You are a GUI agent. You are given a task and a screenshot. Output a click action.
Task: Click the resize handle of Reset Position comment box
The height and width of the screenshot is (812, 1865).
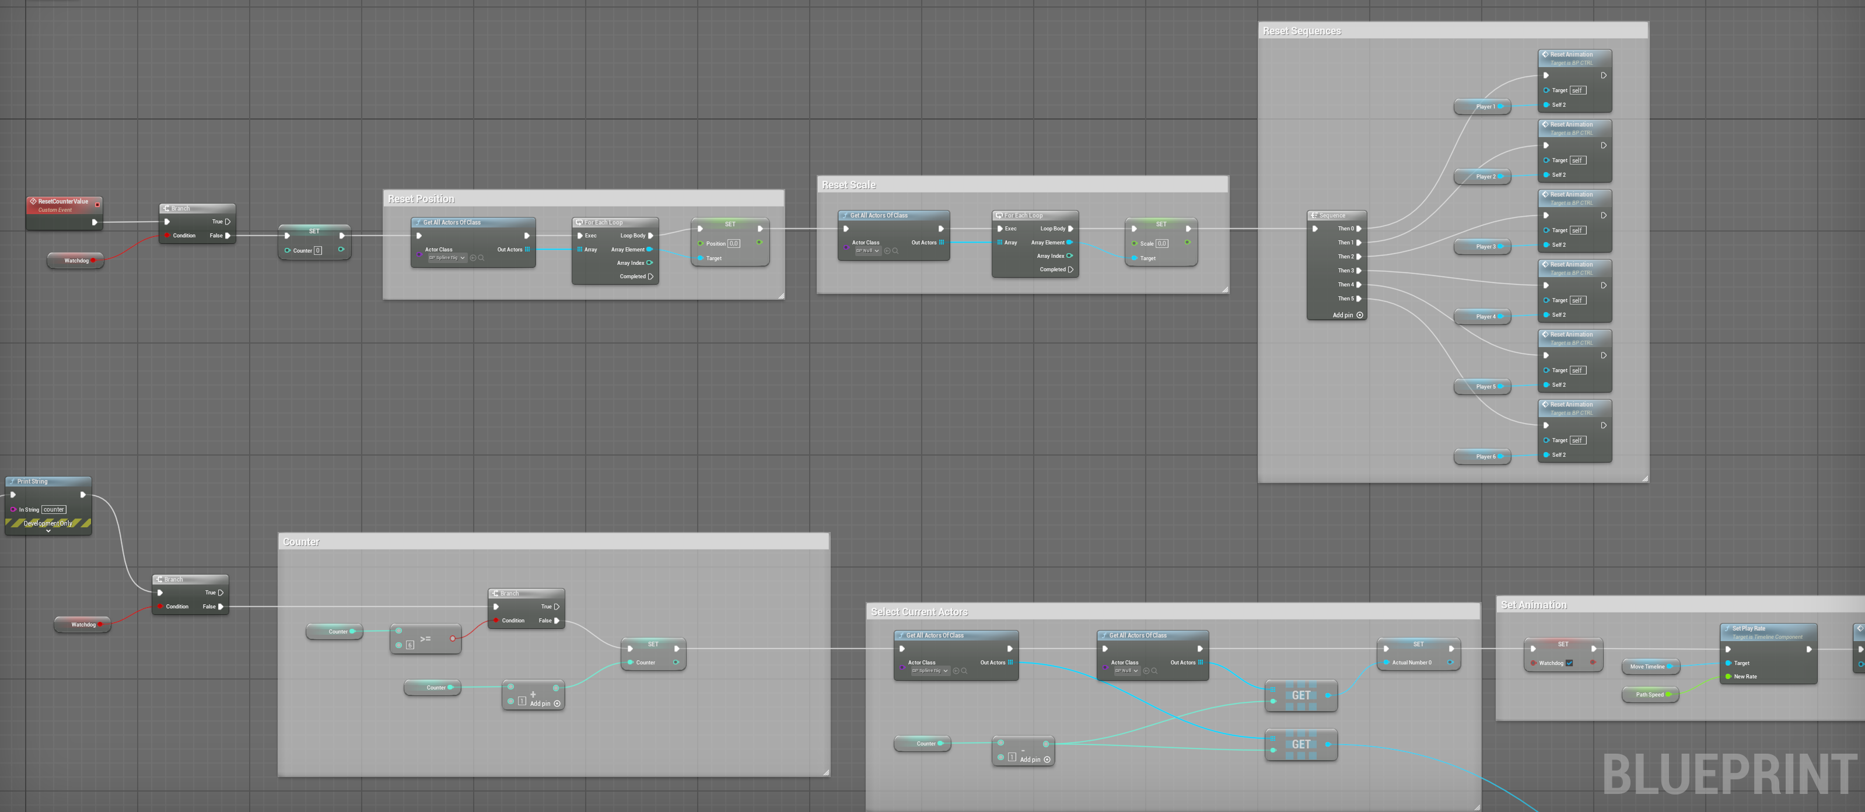[x=781, y=295]
